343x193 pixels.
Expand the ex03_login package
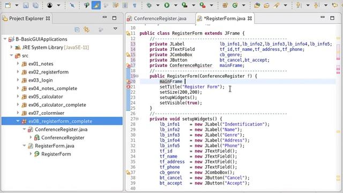[x=18, y=80]
